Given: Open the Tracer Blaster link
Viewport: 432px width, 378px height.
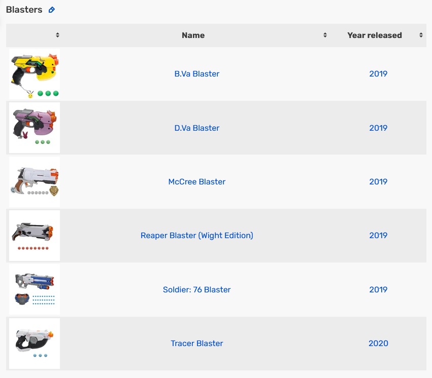Looking at the screenshot, I should [197, 344].
